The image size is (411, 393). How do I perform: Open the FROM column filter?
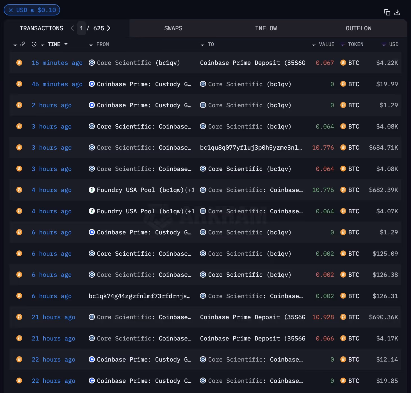(91, 44)
